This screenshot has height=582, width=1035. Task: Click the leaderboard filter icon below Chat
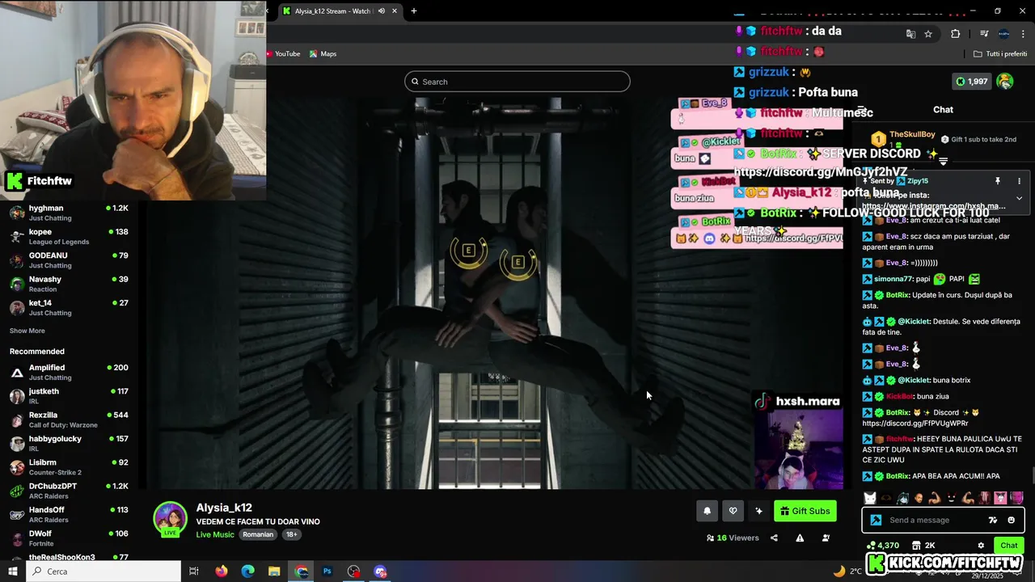click(x=943, y=161)
